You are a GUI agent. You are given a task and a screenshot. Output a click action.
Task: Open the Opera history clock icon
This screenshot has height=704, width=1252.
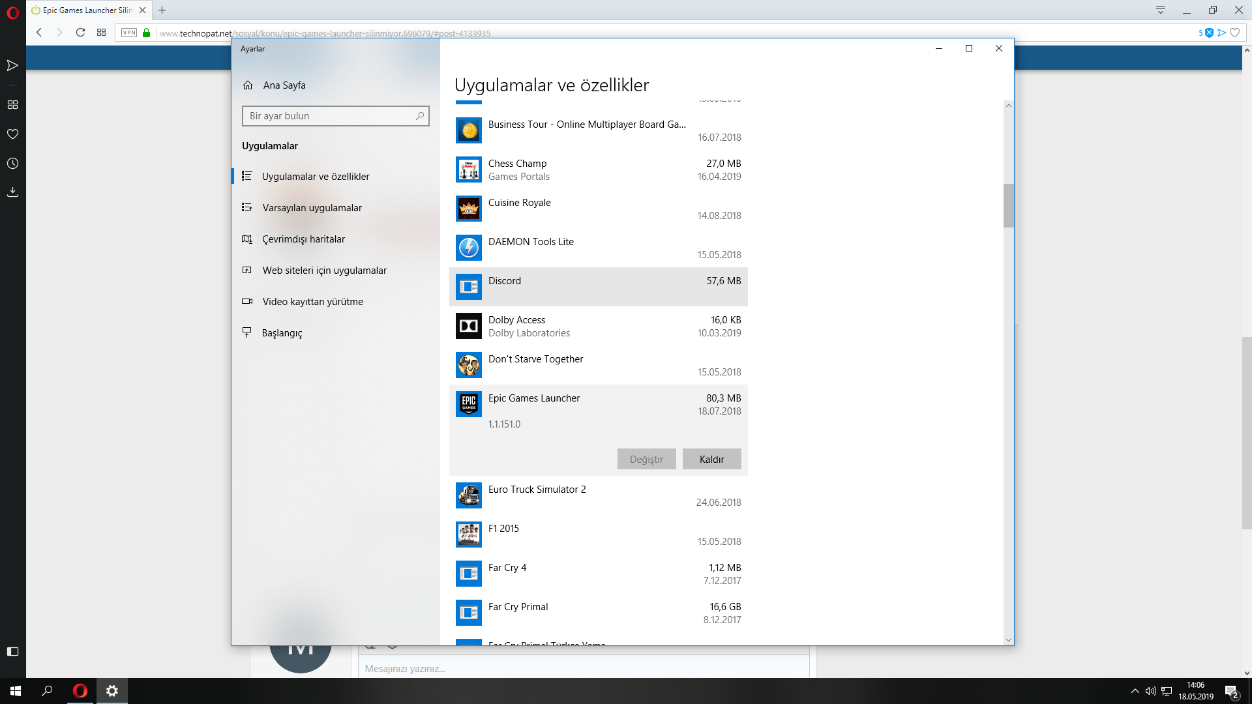click(x=12, y=164)
